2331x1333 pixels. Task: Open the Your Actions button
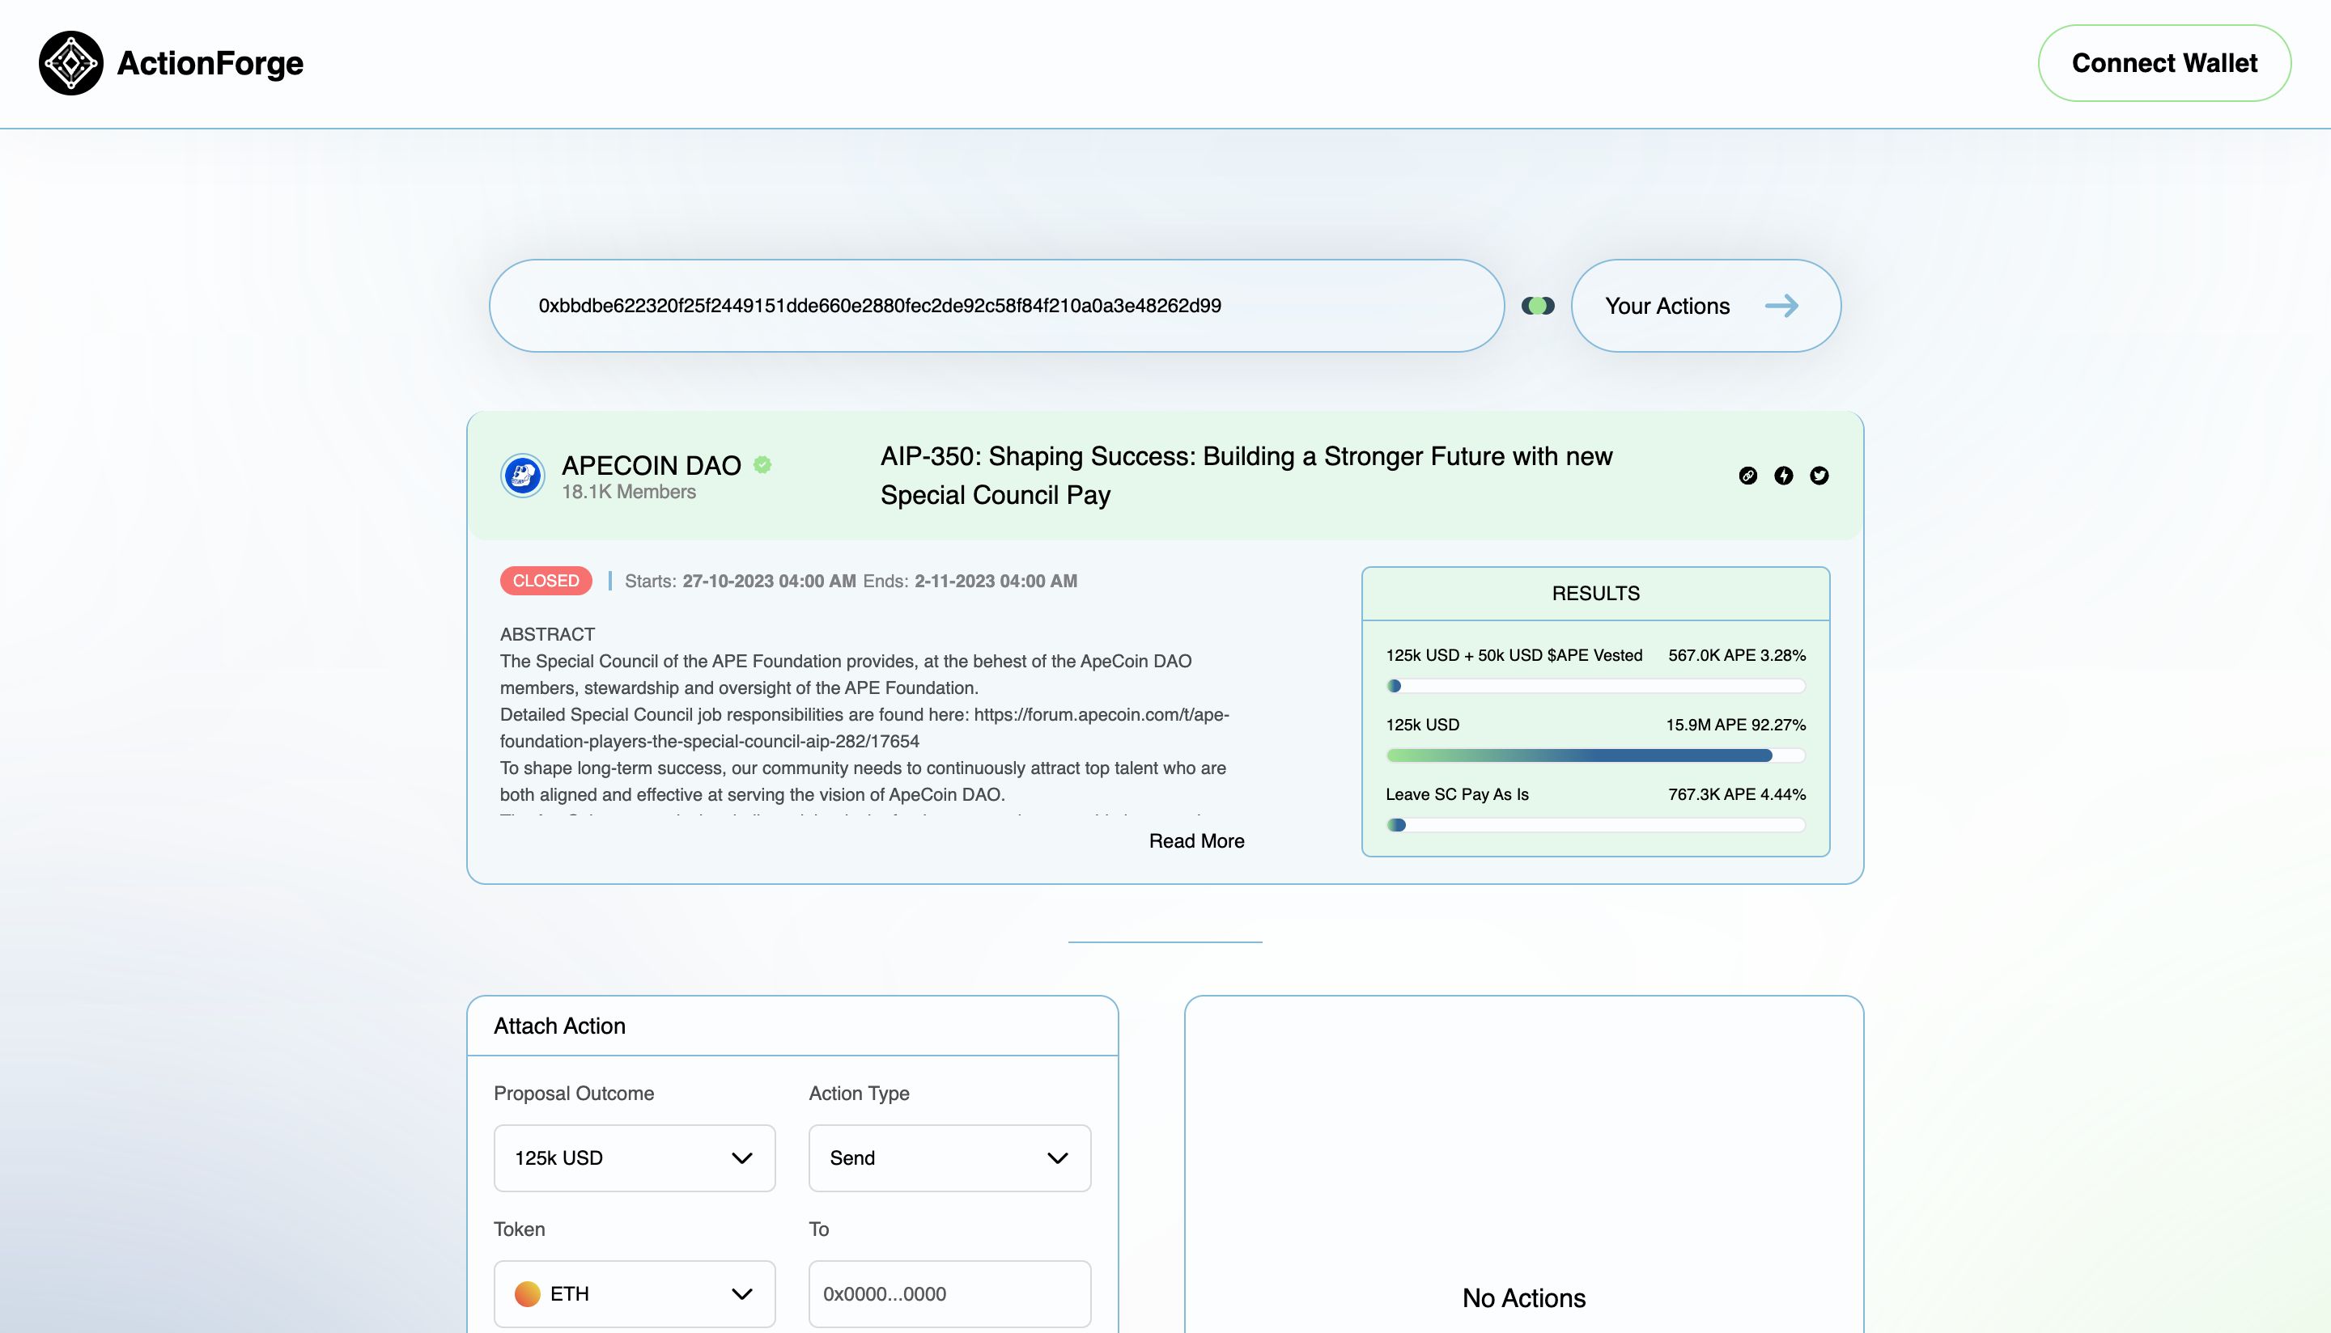1705,306
